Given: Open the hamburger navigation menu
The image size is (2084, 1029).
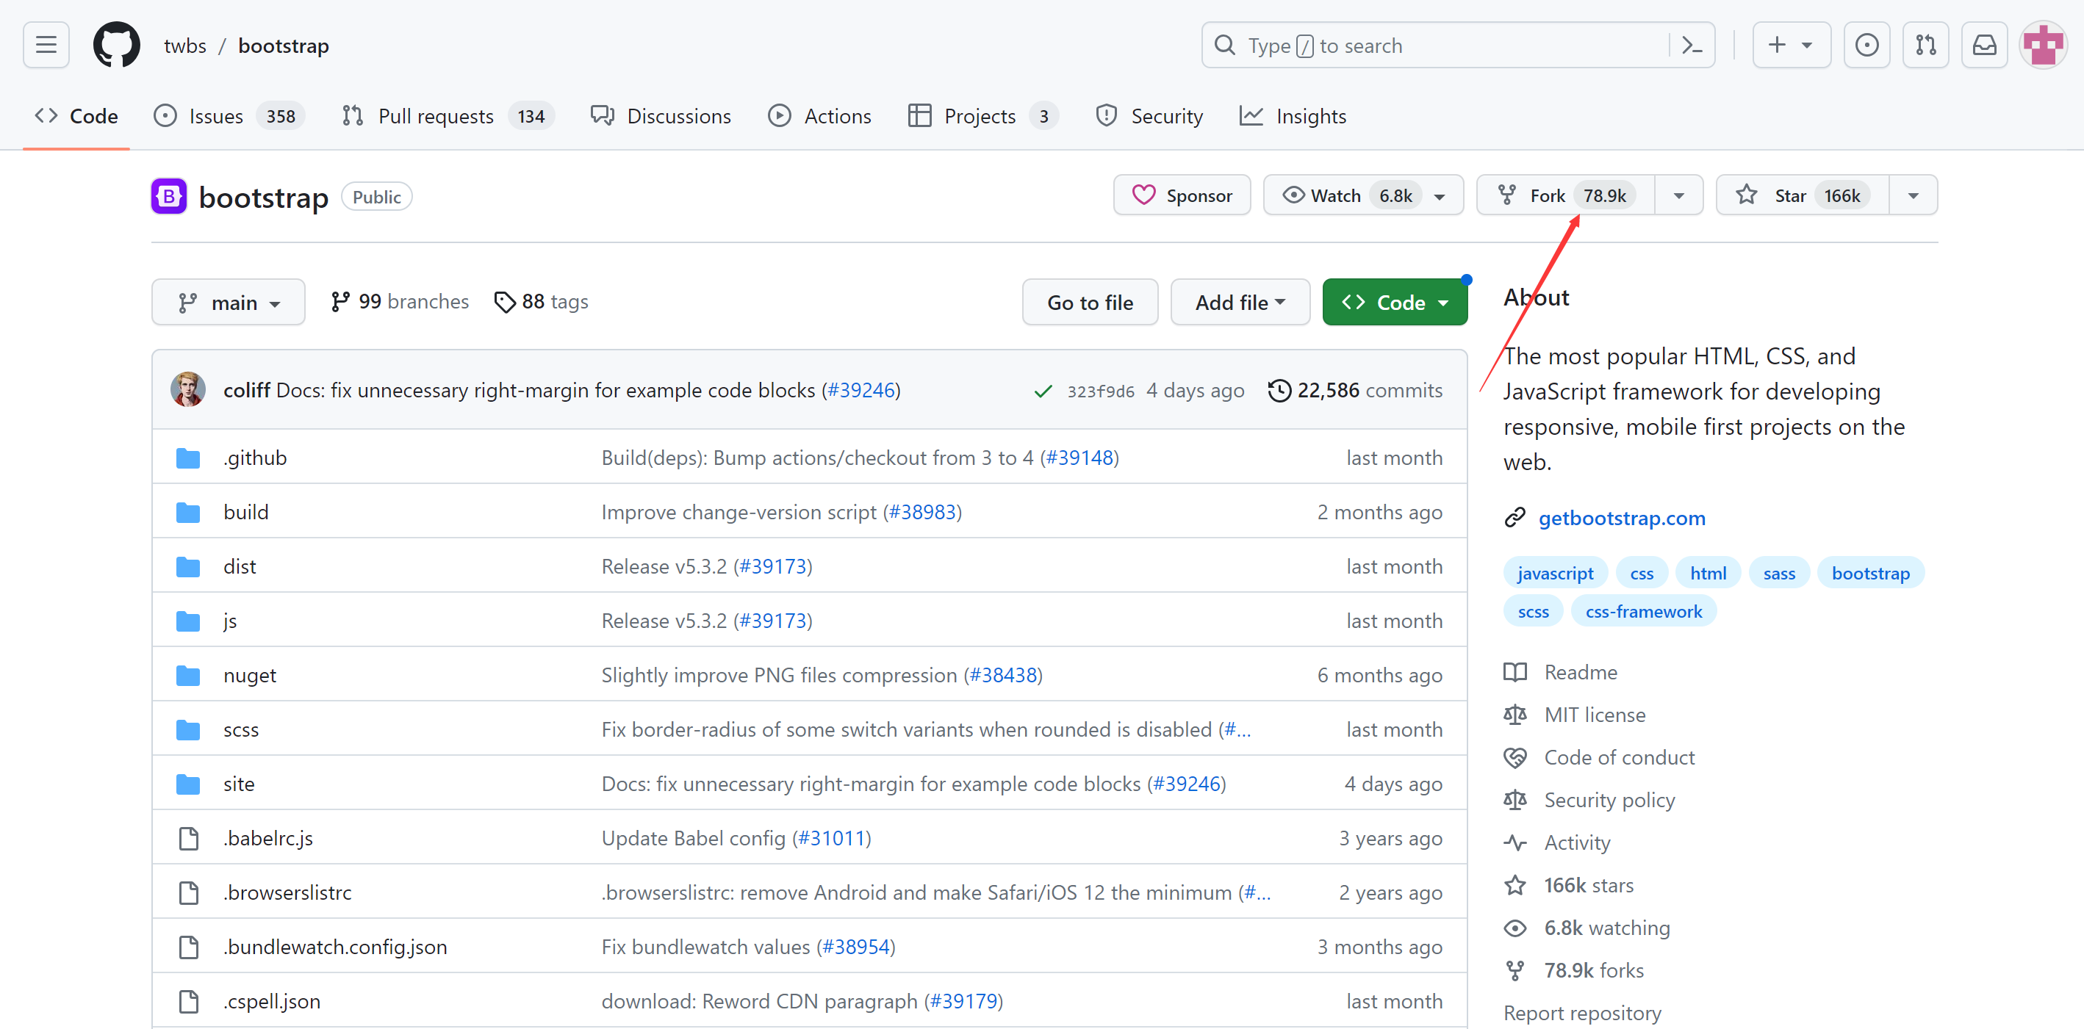Looking at the screenshot, I should click(46, 46).
